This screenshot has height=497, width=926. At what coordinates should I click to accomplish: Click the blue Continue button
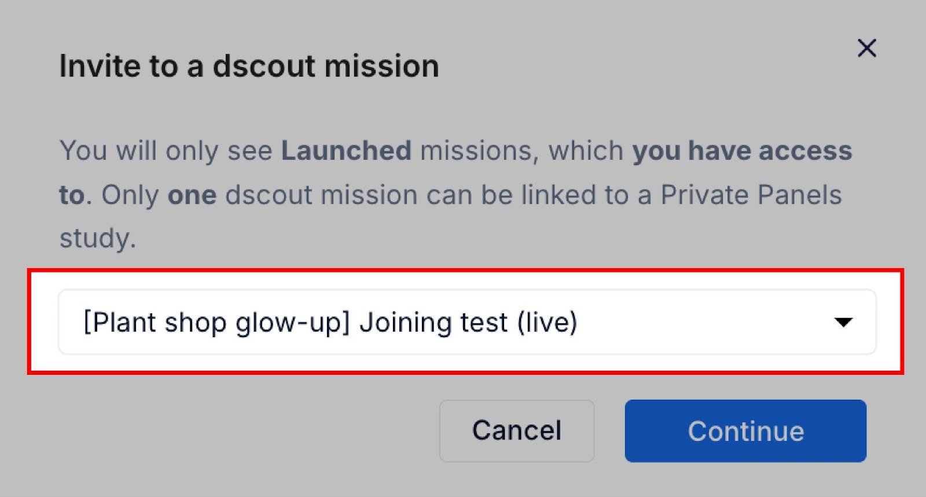[x=745, y=431]
